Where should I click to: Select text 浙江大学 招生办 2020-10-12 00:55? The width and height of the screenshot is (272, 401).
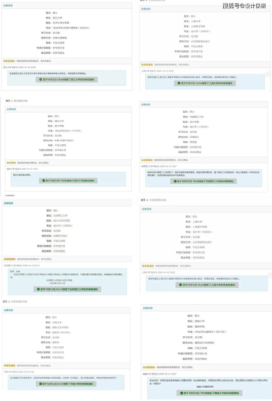click(x=19, y=67)
